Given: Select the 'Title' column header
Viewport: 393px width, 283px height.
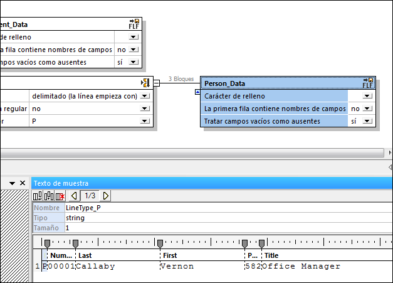Looking at the screenshot, I should (271, 255).
